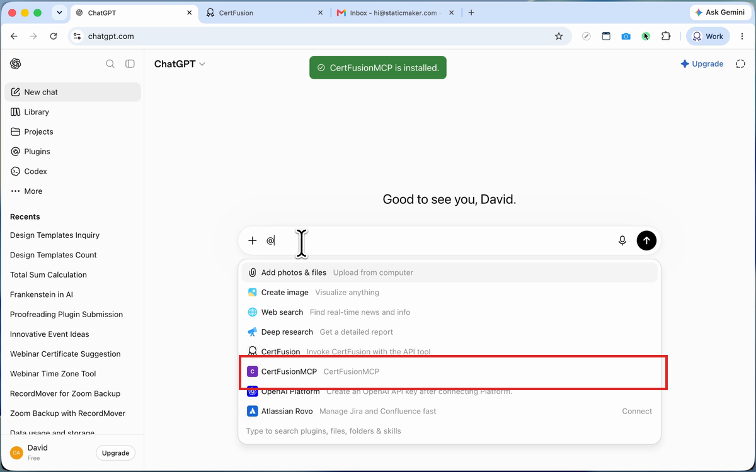The width and height of the screenshot is (756, 472).
Task: Click the microphone dictation icon
Action: tap(622, 240)
